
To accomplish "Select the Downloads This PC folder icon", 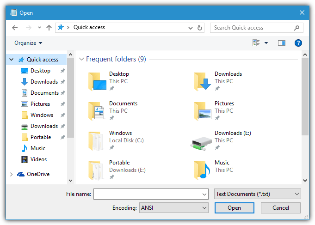I will (x=202, y=81).
